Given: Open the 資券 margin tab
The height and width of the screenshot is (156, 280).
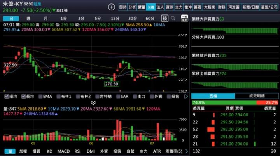Looking at the screenshot, I should 169,7.
